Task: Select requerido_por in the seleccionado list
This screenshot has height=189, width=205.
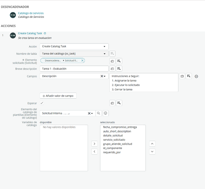Action: point(112,152)
